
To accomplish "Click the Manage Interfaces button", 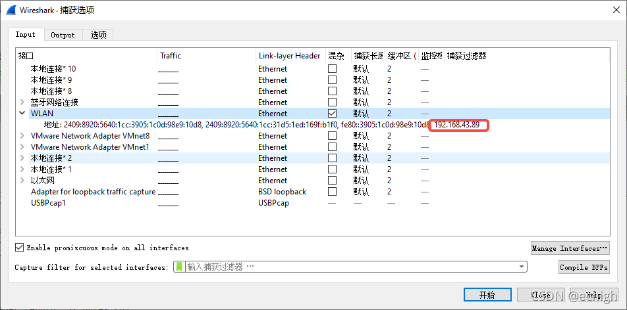I will 570,248.
